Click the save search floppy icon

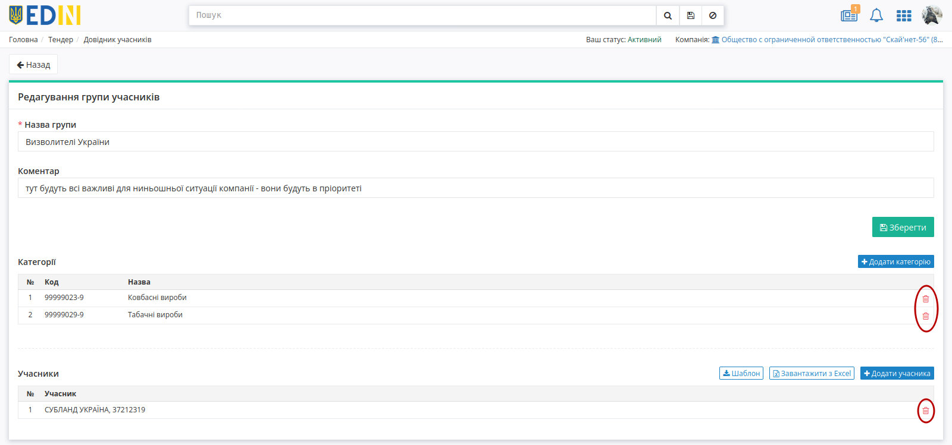coord(690,15)
